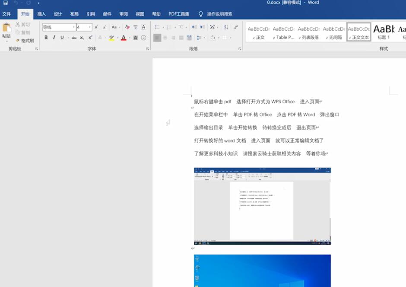406x287 pixels.
Task: Click the character shading A icon
Action: (136, 38)
